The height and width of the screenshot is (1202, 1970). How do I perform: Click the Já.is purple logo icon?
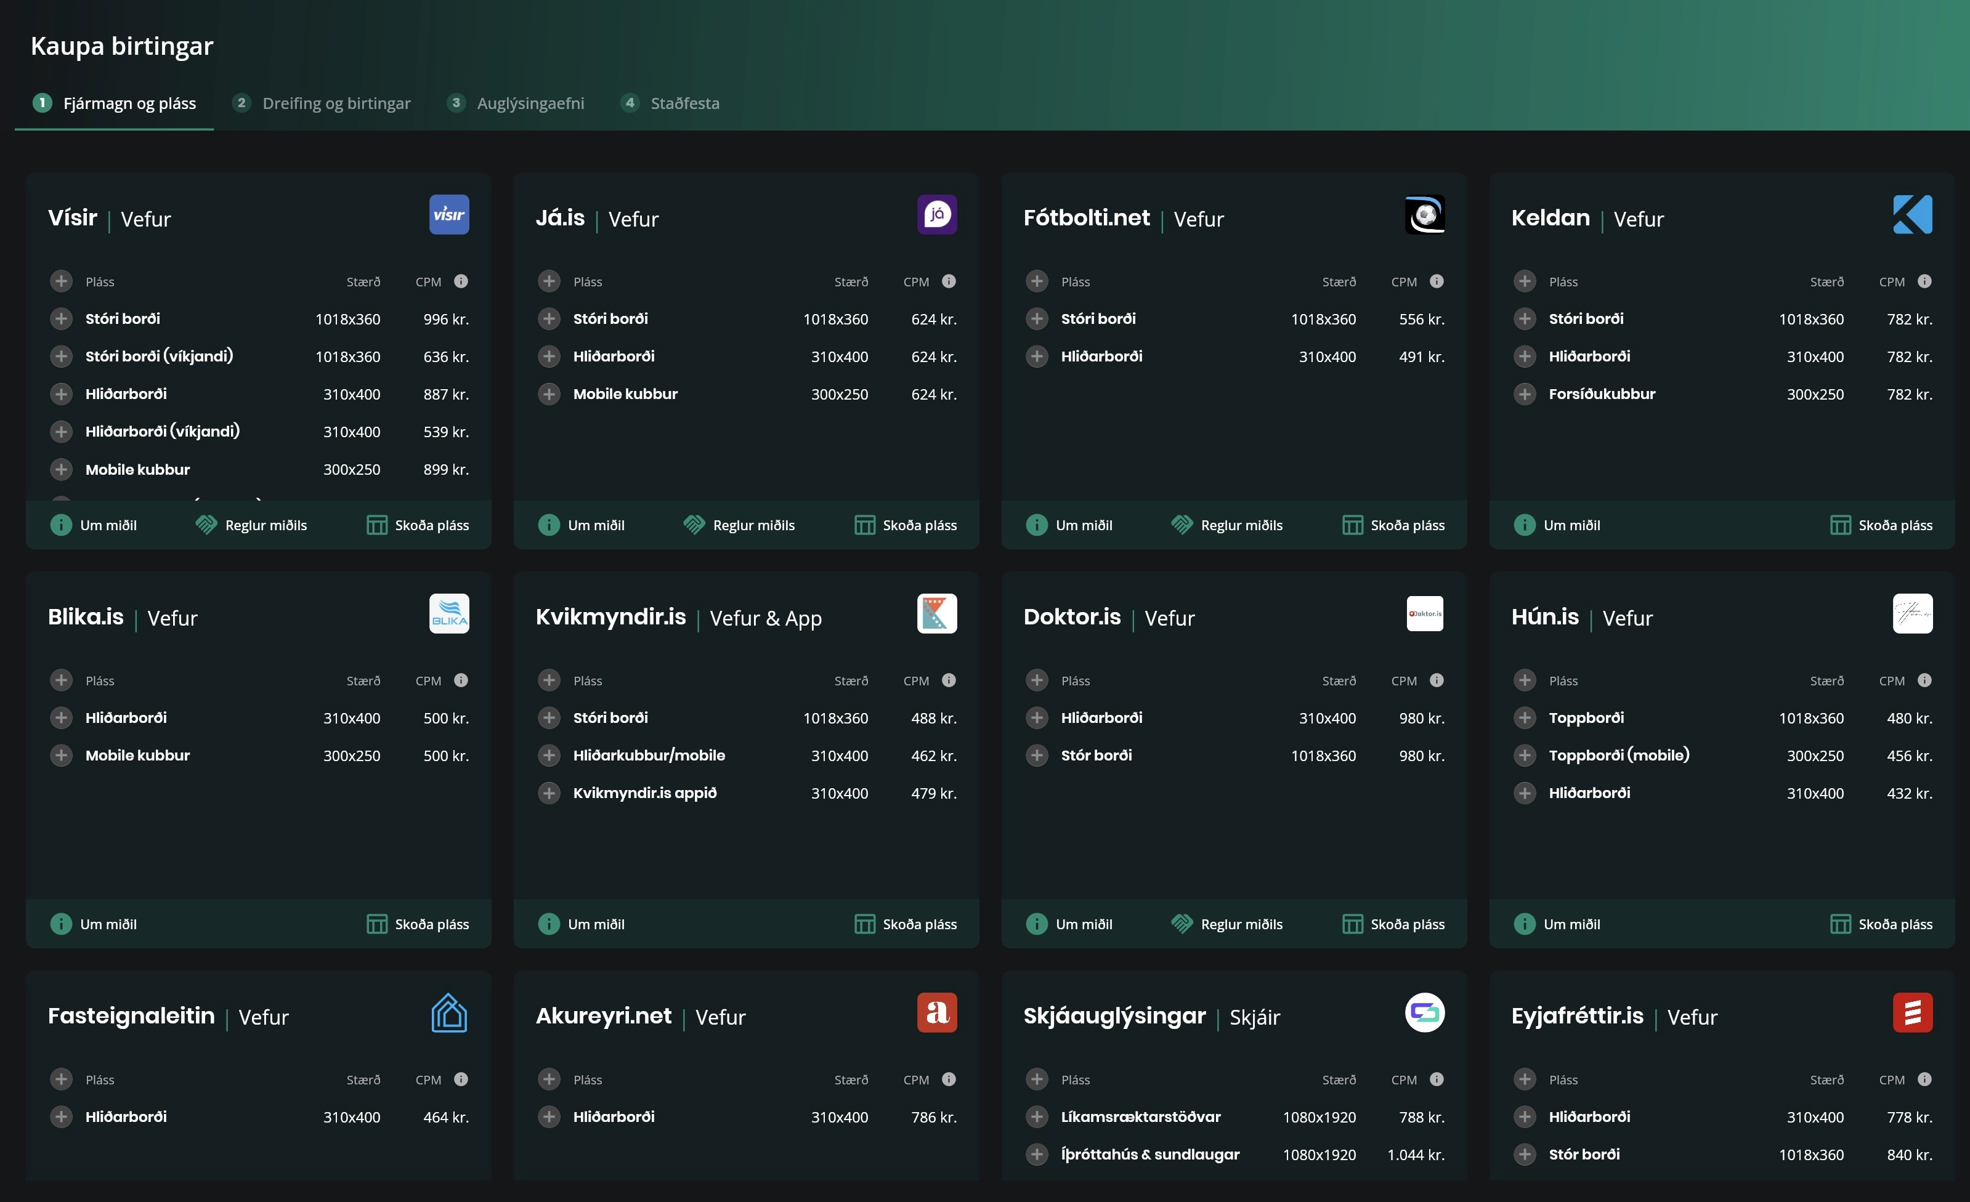[x=936, y=214]
